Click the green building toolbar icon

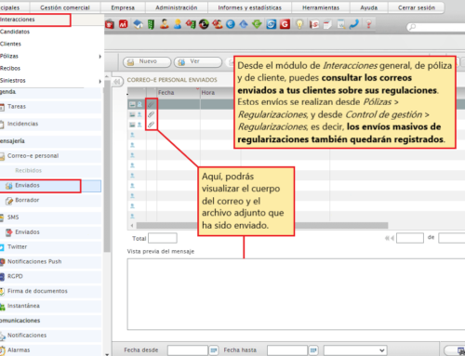point(151,24)
